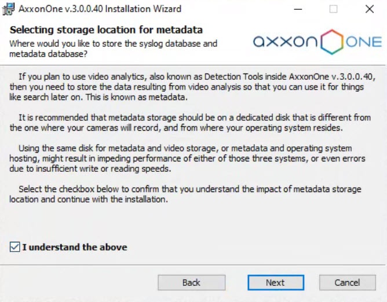Click the empty area left of the Back button
Viewport: 387px width, 302px height.
pyautogui.click(x=81, y=283)
